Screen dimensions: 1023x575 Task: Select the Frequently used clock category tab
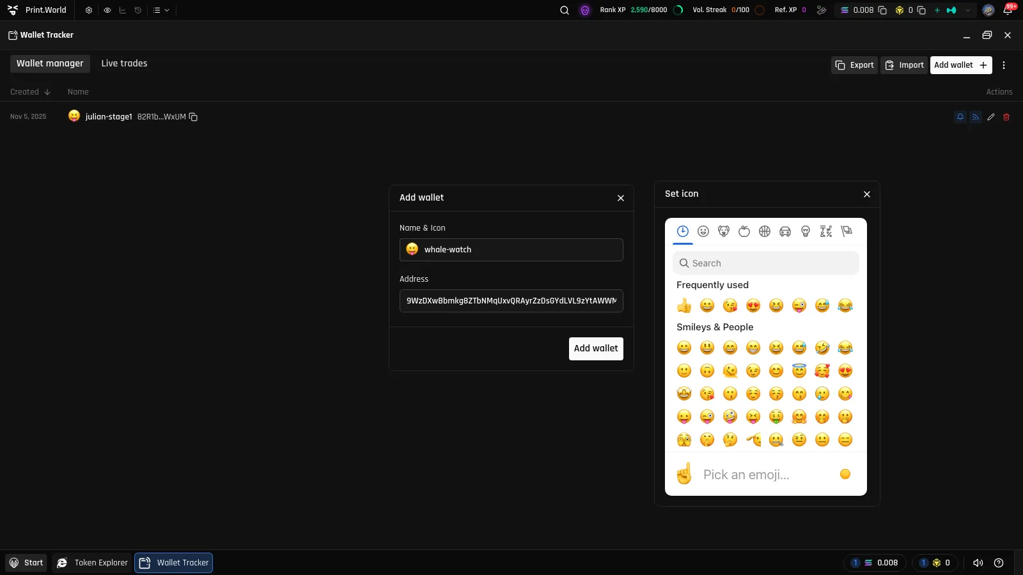[683, 231]
